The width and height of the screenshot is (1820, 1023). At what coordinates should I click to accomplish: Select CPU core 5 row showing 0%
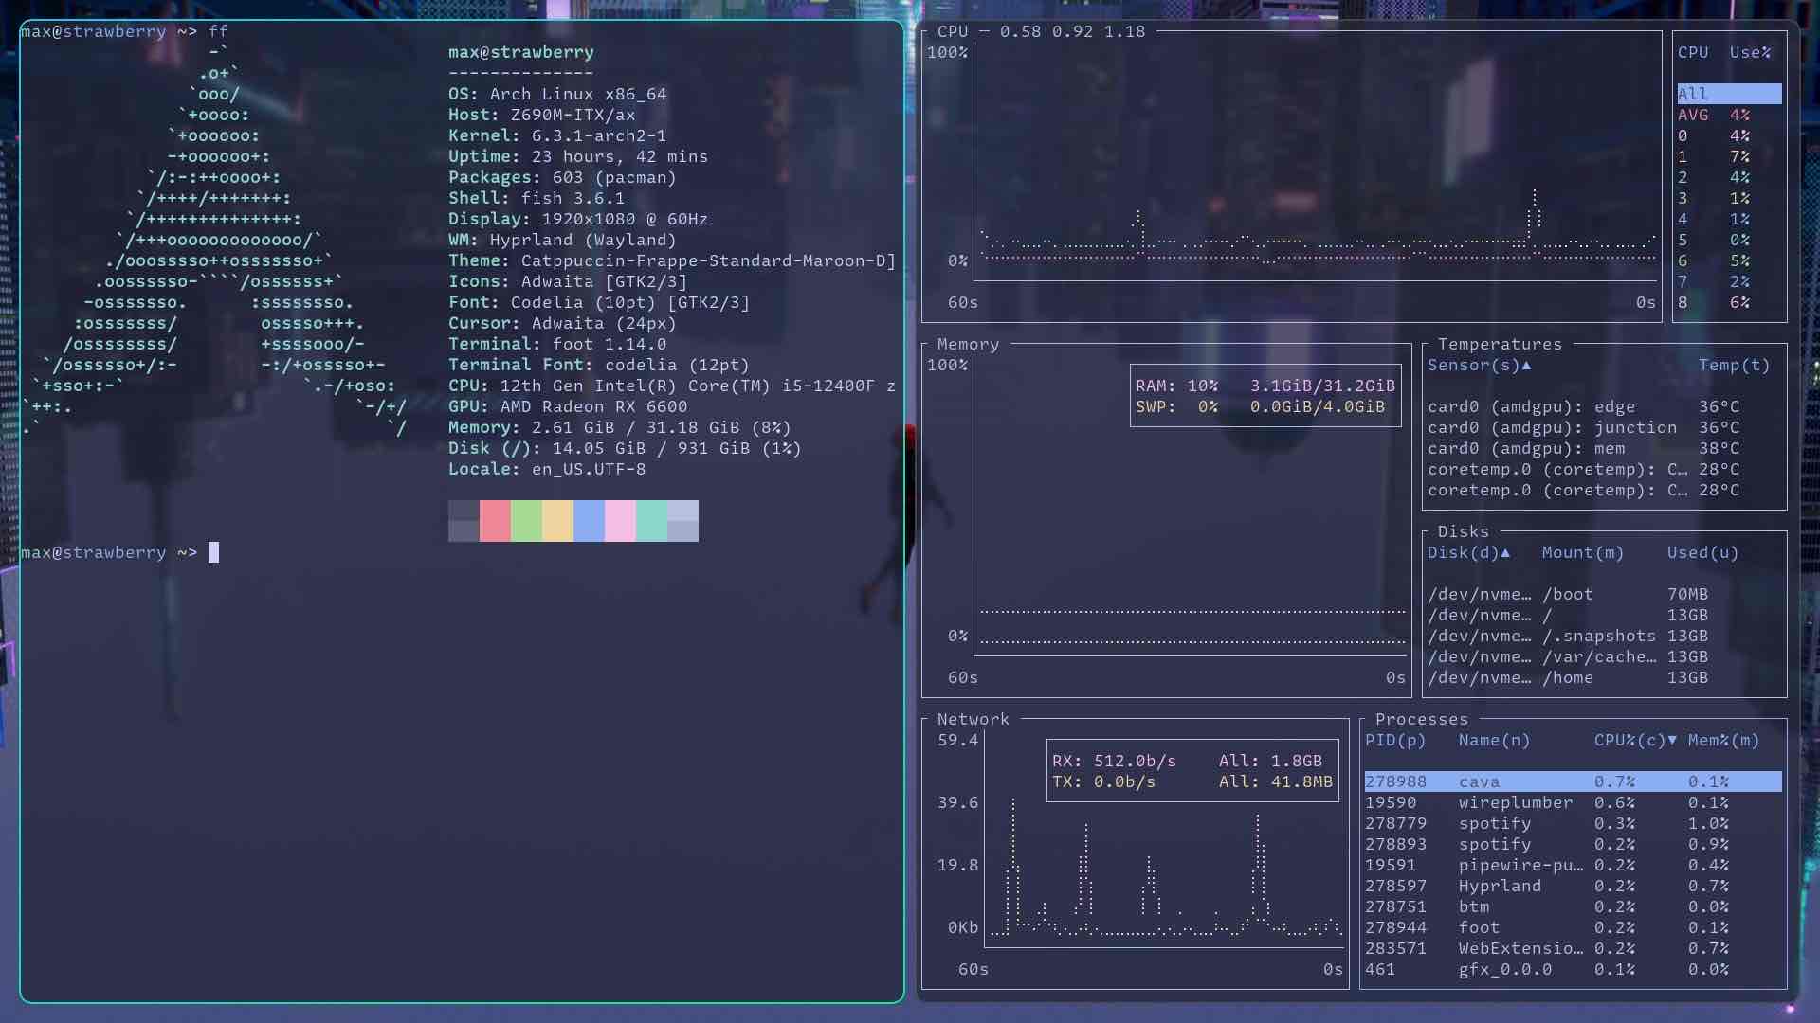click(1729, 240)
